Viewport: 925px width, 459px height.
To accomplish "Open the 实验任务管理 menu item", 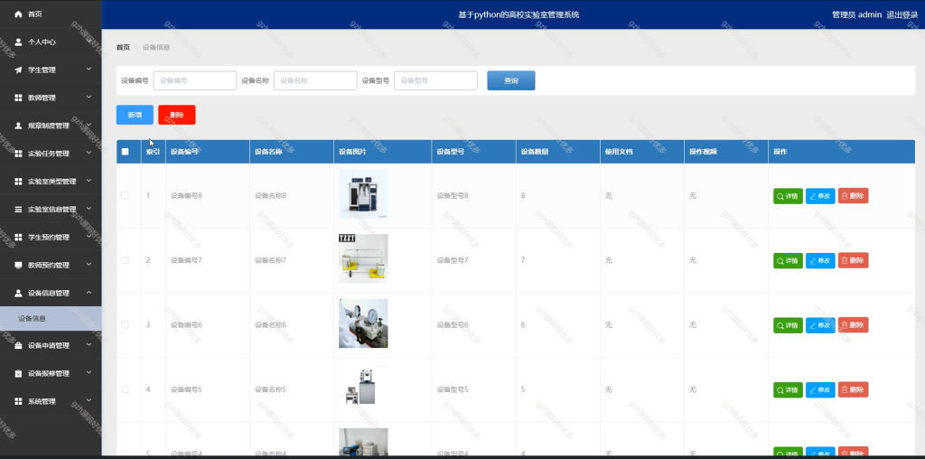I will point(51,154).
